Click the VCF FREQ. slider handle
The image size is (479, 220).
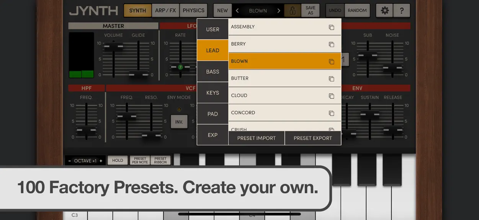point(126,116)
